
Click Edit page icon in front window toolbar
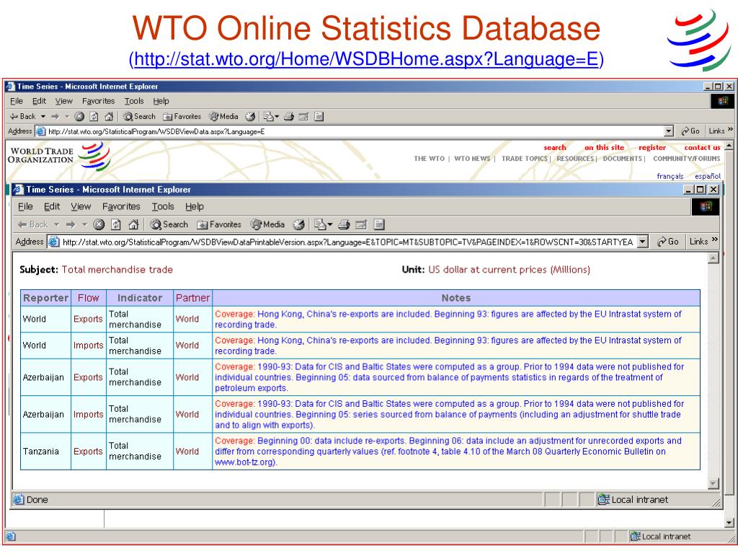(361, 225)
